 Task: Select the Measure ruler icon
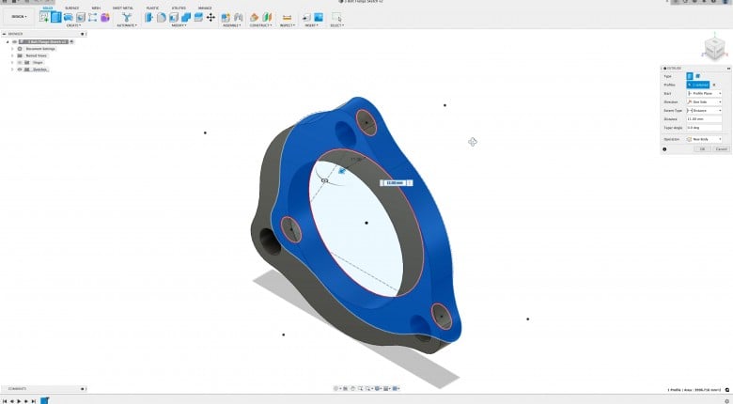(287, 17)
